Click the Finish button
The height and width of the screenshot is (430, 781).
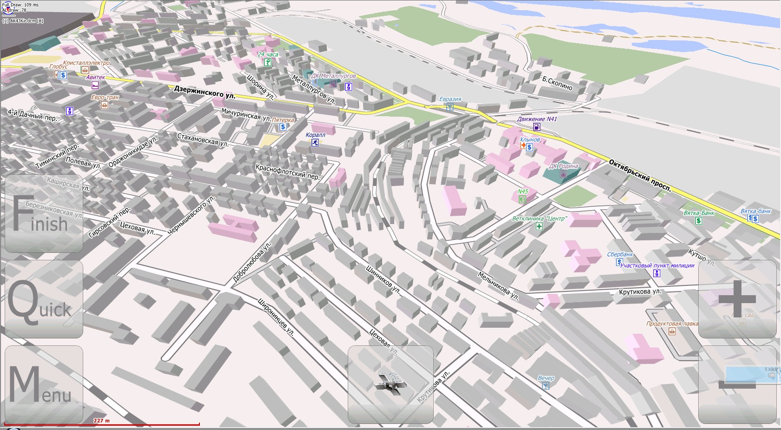coord(44,214)
